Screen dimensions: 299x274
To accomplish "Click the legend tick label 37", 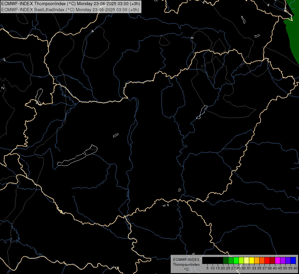I will 264,268.
